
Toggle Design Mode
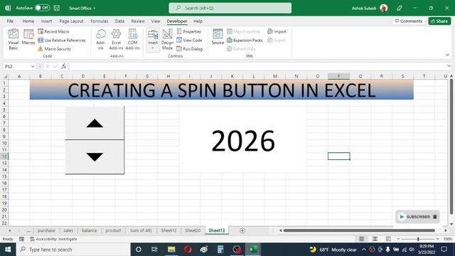(x=167, y=40)
